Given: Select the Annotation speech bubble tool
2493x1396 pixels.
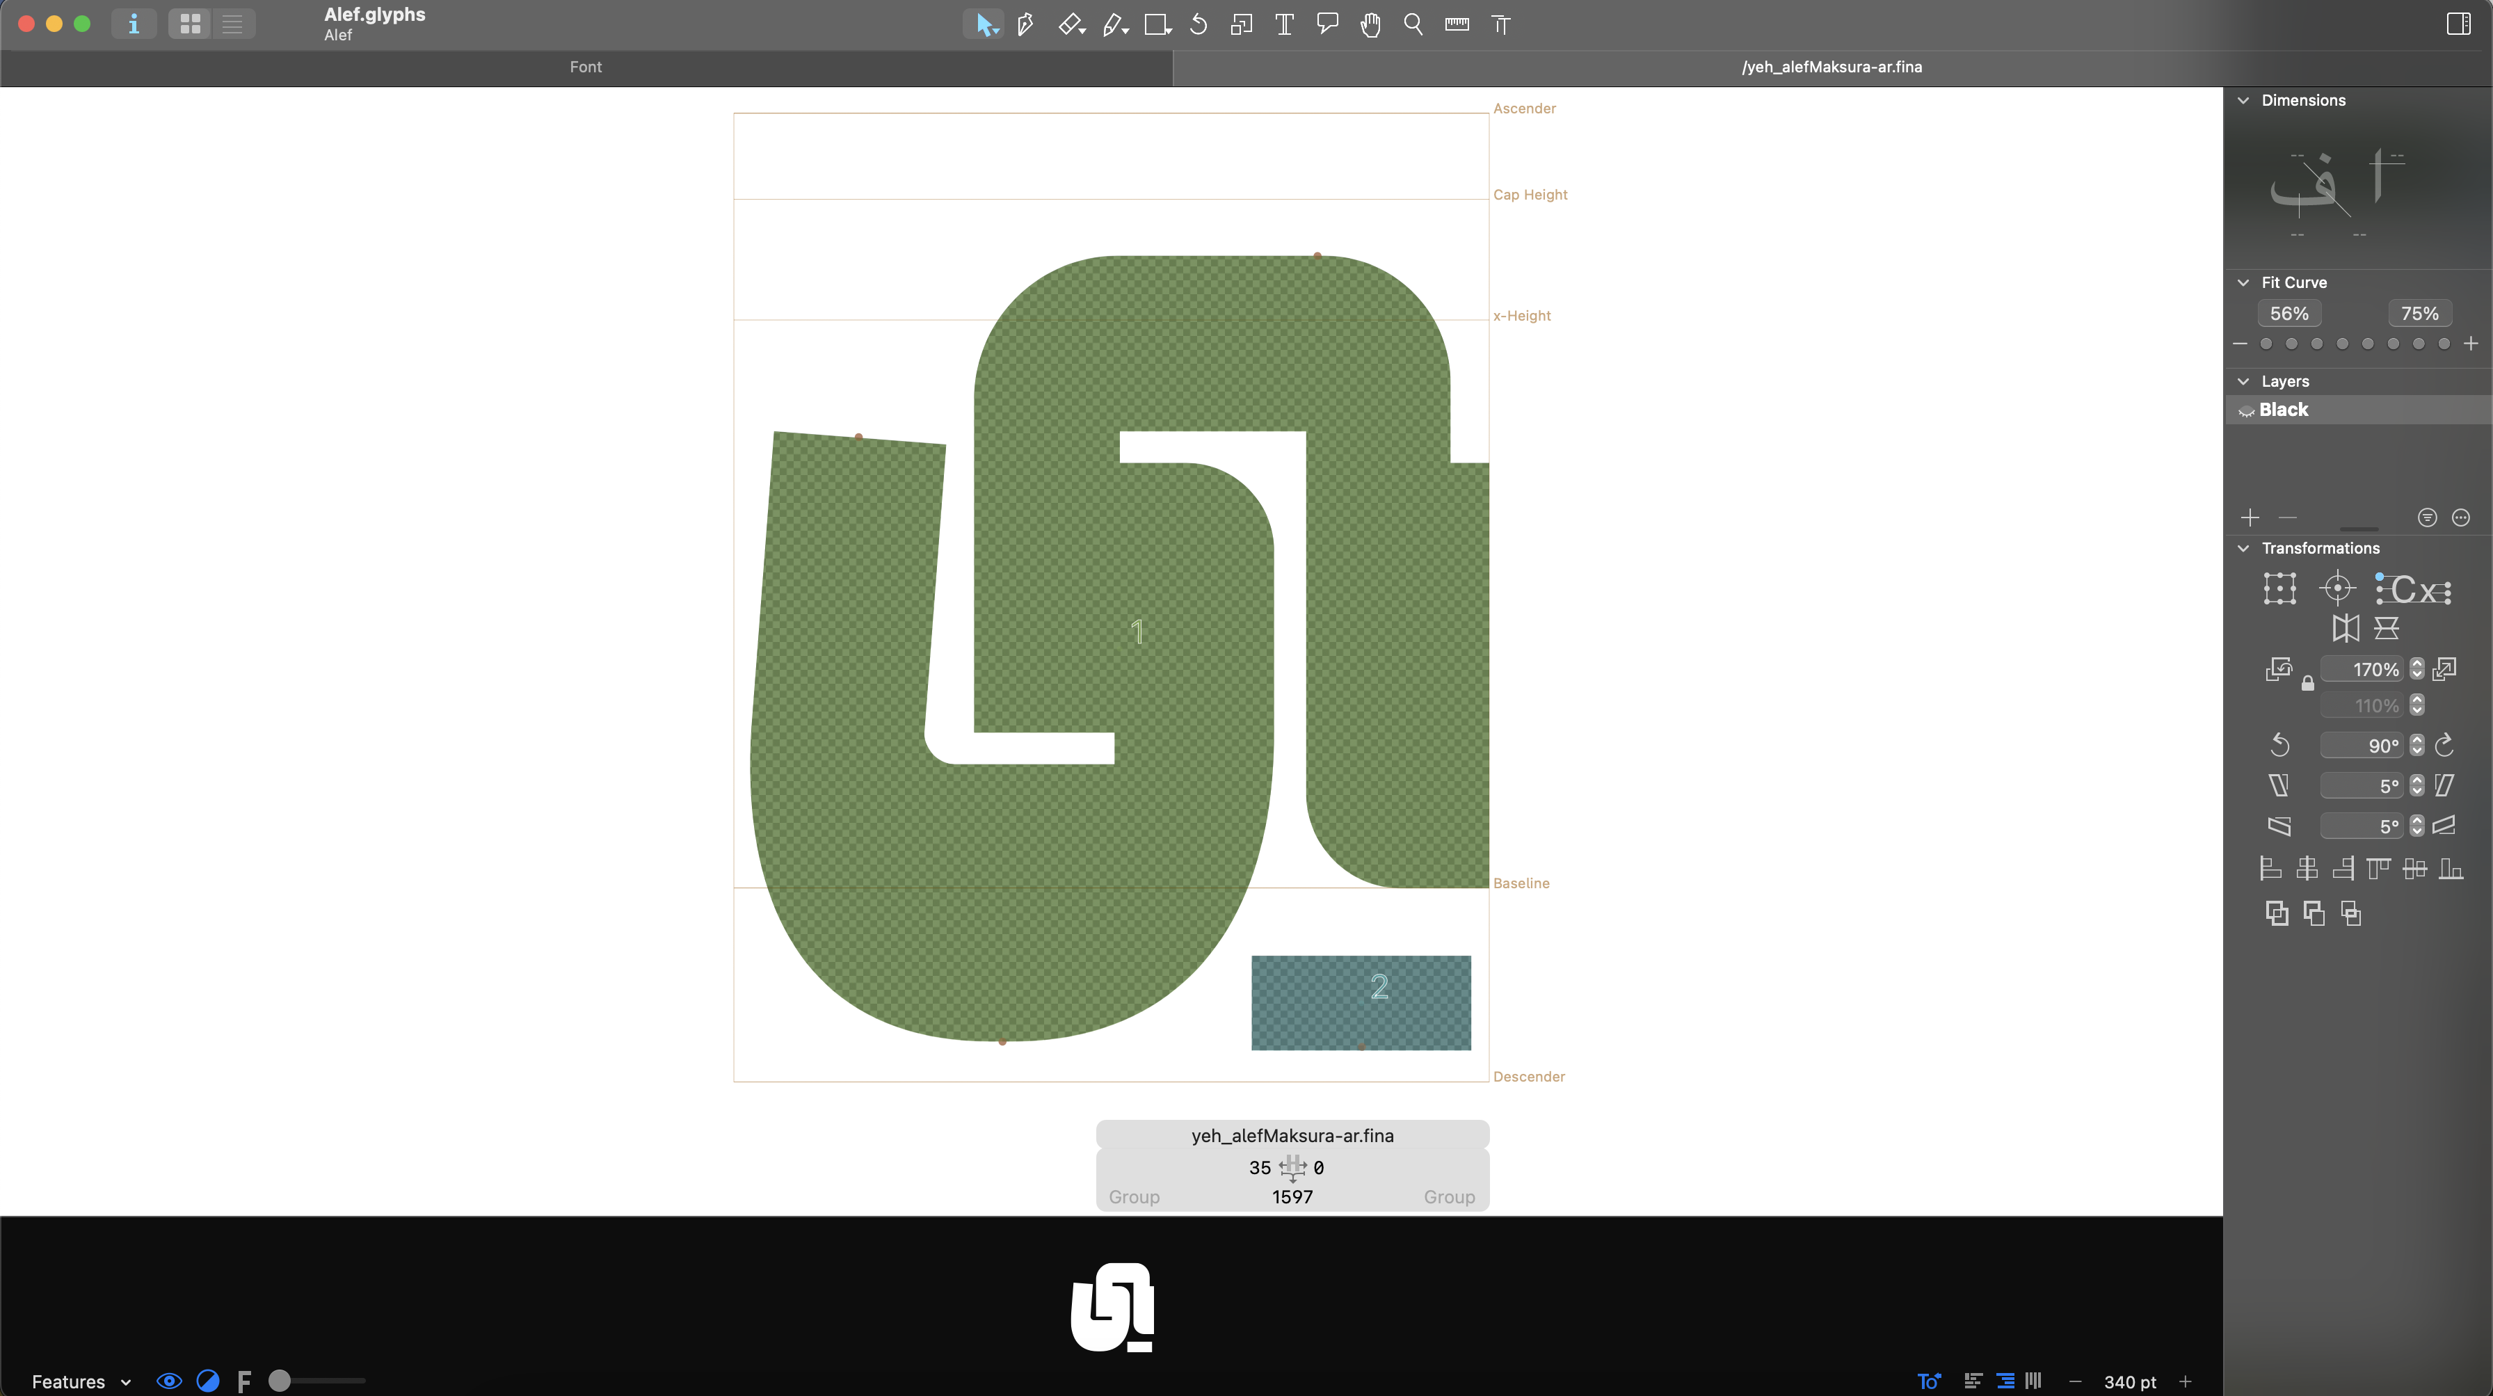Looking at the screenshot, I should tap(1326, 24).
